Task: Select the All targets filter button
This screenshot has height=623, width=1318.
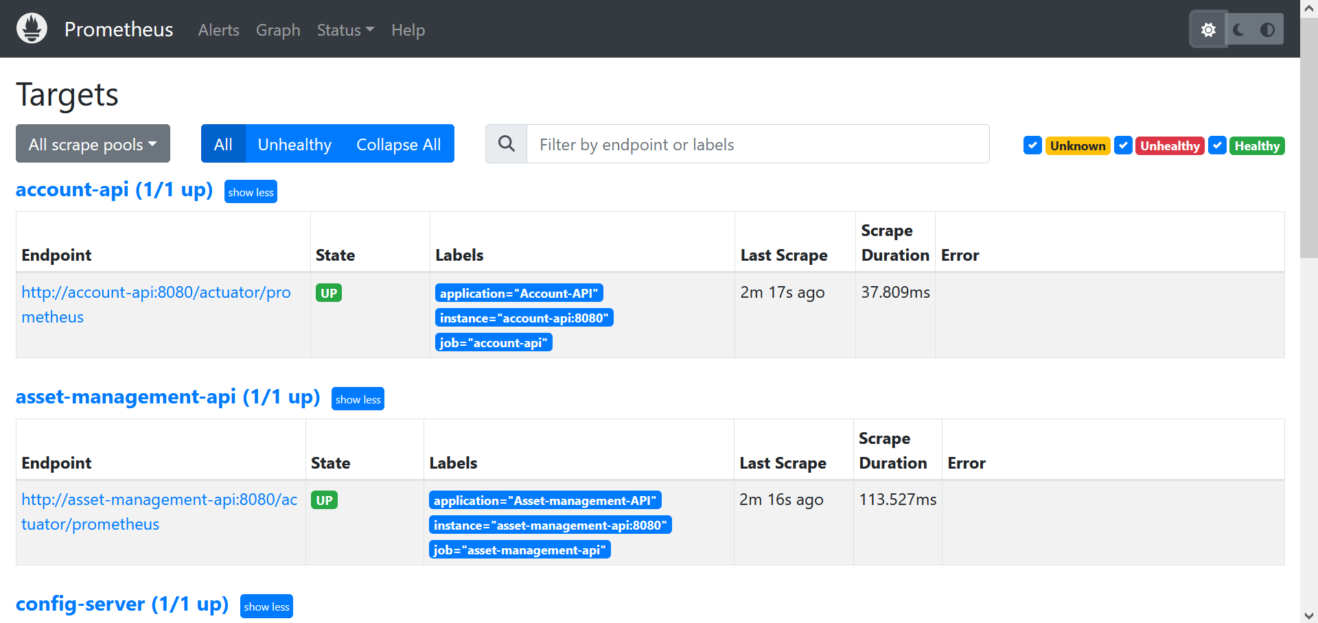Action: 223,143
